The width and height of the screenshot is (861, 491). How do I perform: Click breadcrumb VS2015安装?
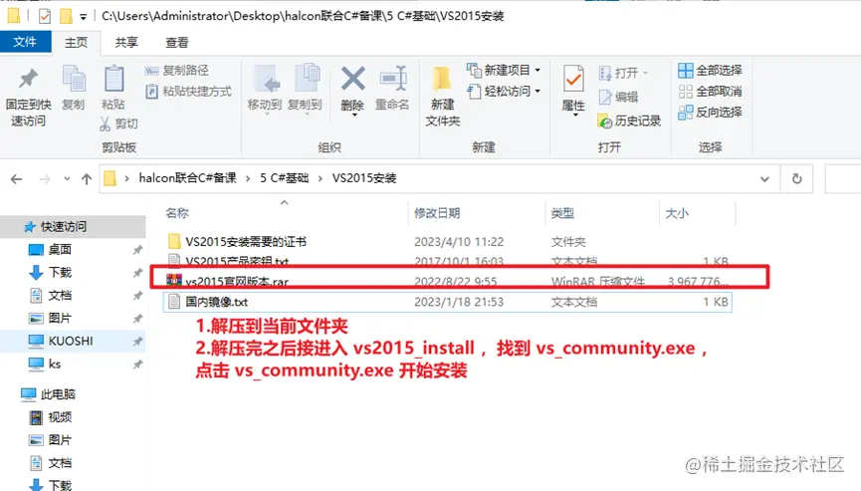364,178
